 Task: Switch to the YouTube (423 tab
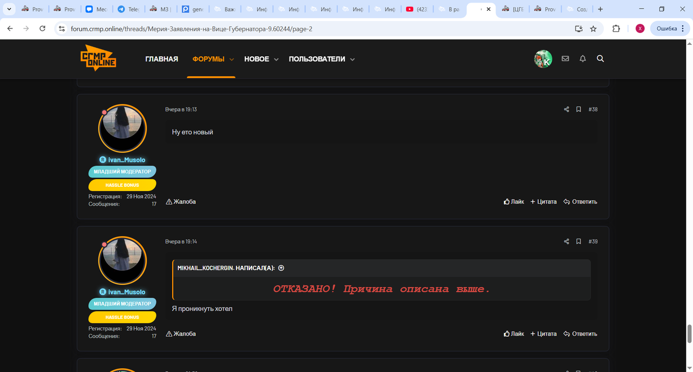416,9
